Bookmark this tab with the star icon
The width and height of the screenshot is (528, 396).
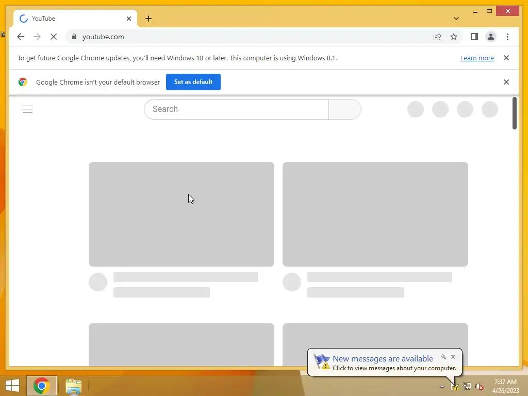(454, 37)
